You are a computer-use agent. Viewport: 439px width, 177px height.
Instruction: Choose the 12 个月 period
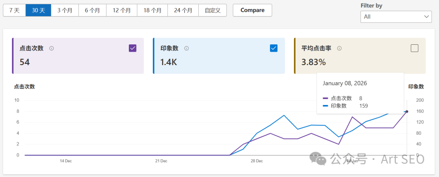pos(122,10)
